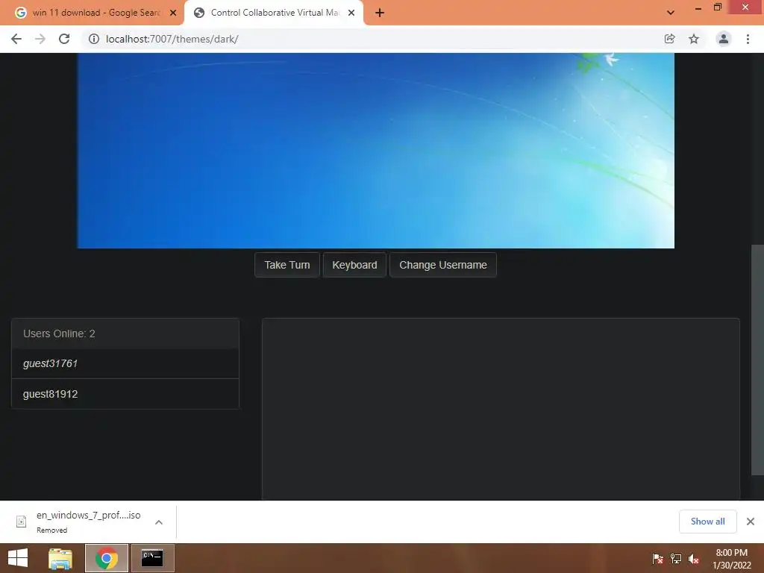764x573 pixels.
Task: Open the on-screen Keyboard button
Action: (354, 265)
